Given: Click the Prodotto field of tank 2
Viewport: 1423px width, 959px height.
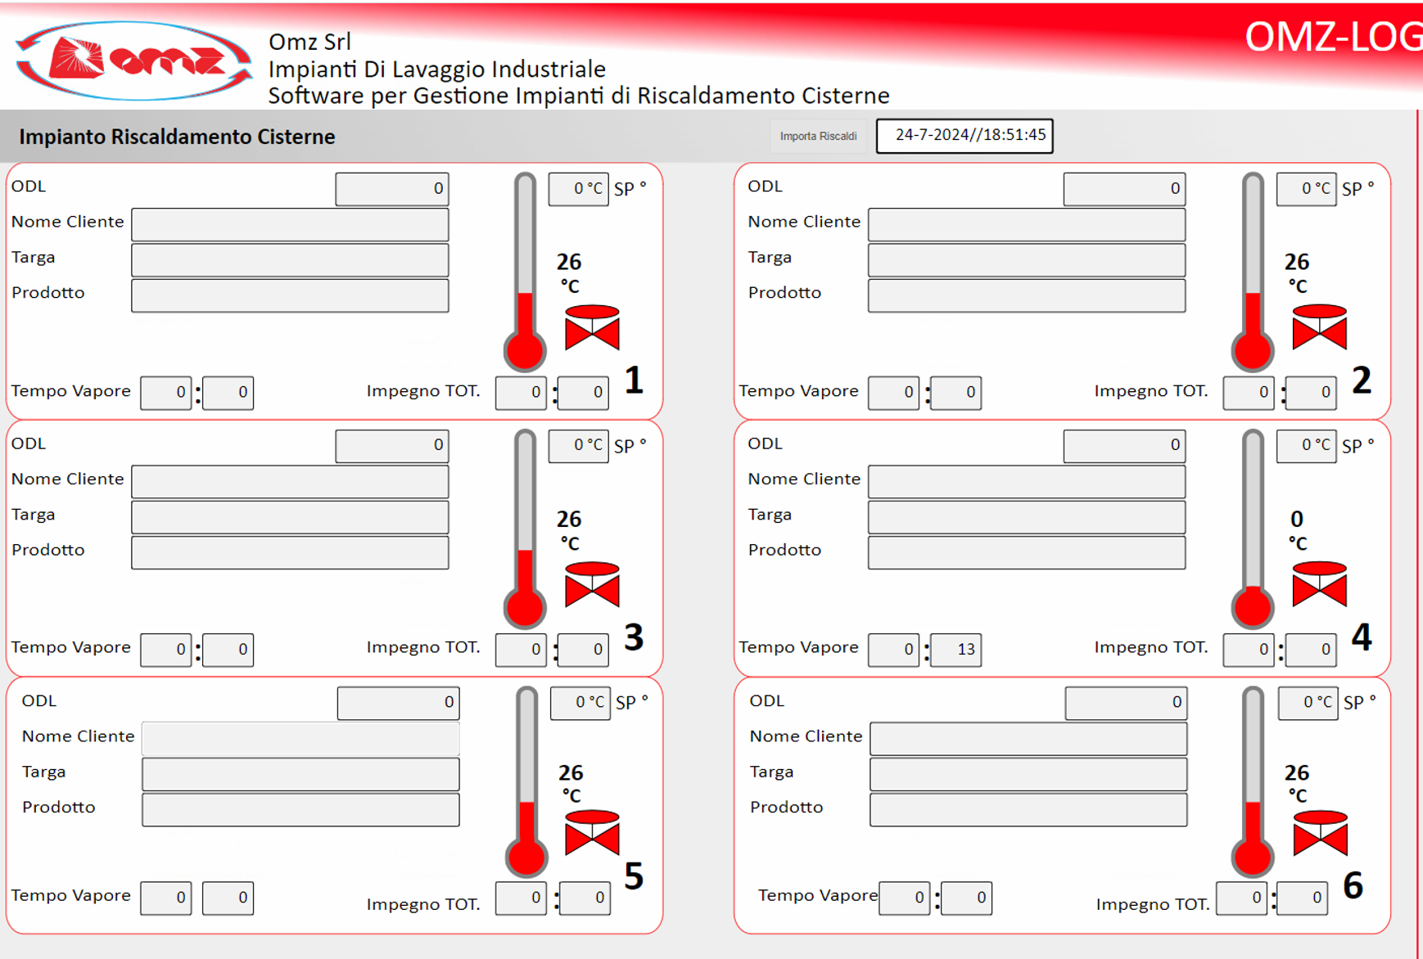Looking at the screenshot, I should 1027,295.
